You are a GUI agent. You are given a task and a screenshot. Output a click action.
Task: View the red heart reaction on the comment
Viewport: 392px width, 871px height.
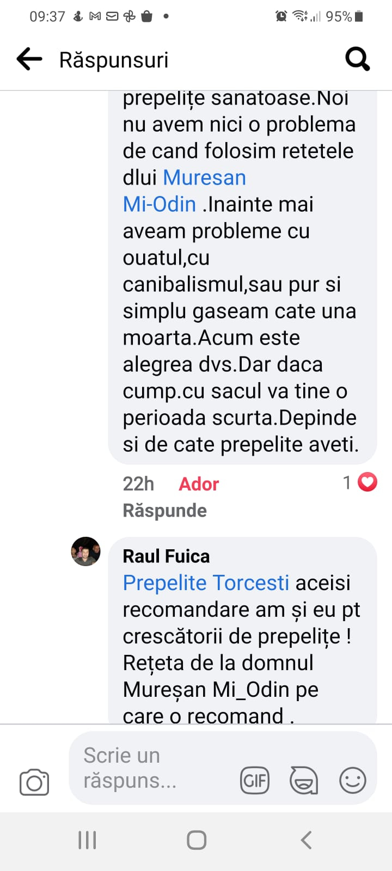pyautogui.click(x=367, y=482)
